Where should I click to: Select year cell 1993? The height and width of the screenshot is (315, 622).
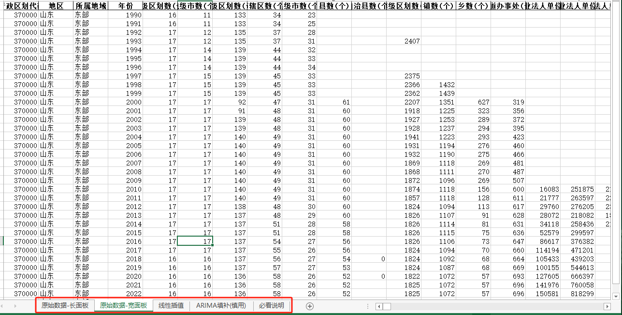click(x=125, y=41)
